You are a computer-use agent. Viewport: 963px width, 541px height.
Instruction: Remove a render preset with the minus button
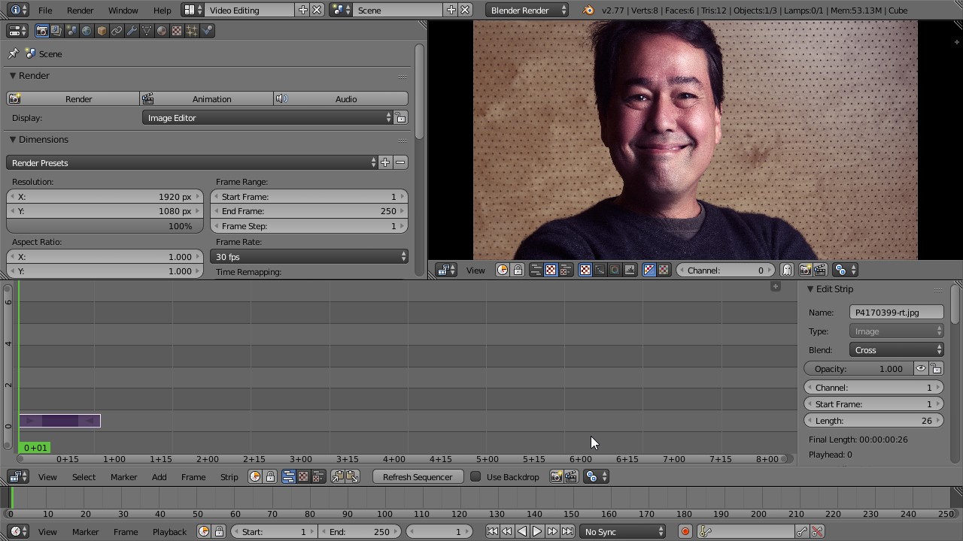[400, 162]
